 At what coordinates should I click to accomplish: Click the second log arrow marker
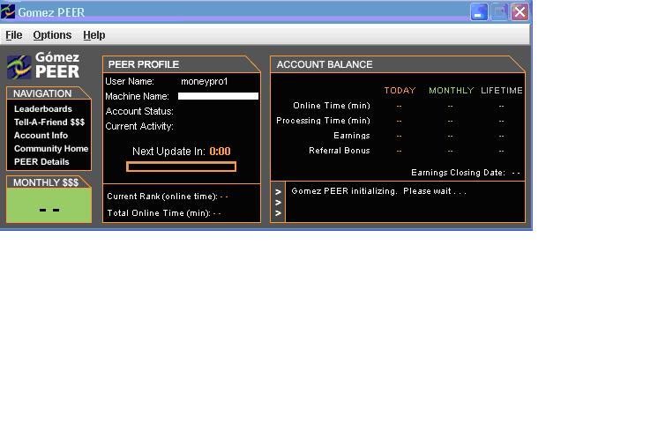tap(278, 203)
